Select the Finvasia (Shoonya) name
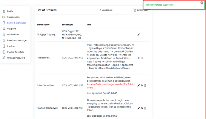The width and height of the screenshot is (206, 119). (47, 108)
